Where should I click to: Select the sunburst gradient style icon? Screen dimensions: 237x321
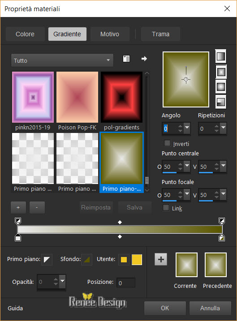pyautogui.click(x=221, y=86)
